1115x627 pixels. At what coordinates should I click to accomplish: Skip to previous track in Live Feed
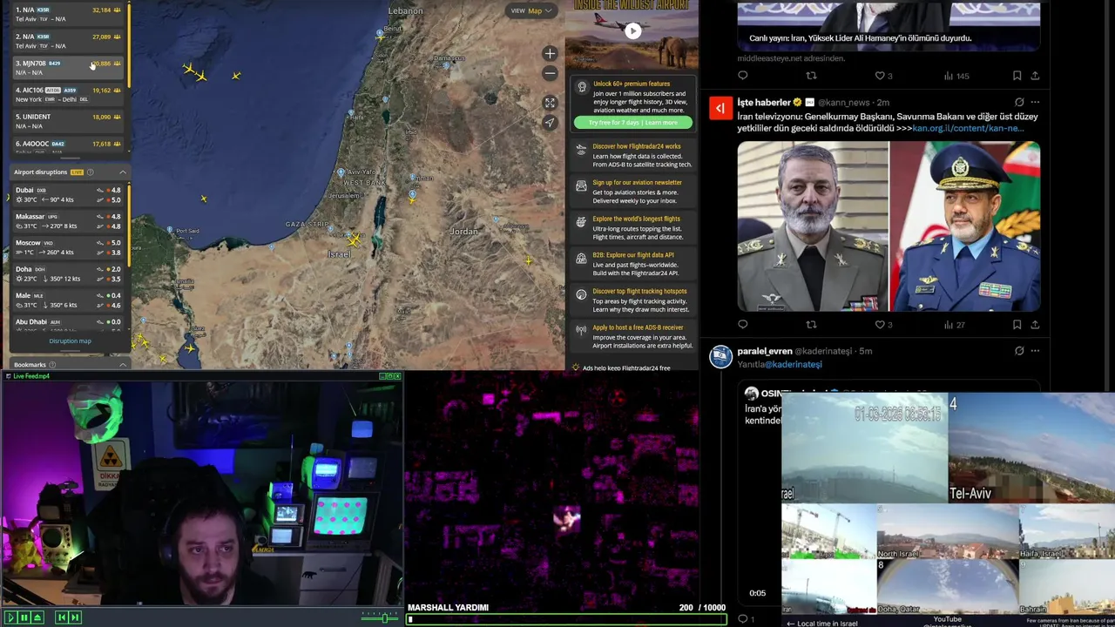pyautogui.click(x=61, y=617)
